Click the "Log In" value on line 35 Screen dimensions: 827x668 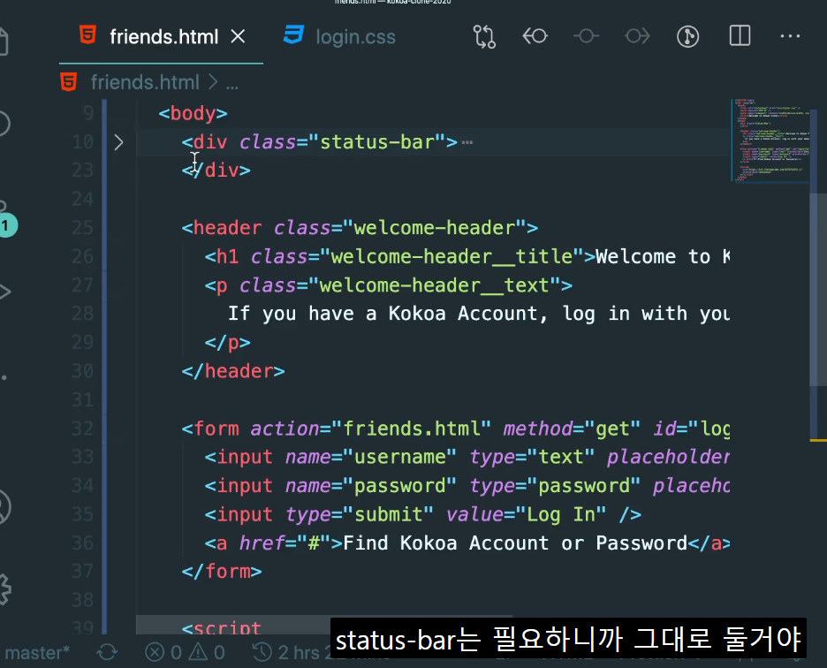561,514
